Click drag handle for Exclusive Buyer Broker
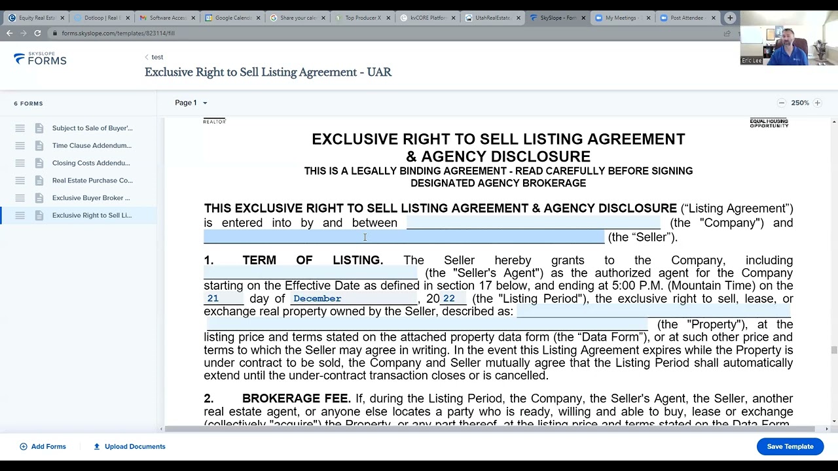The image size is (838, 471). point(20,198)
